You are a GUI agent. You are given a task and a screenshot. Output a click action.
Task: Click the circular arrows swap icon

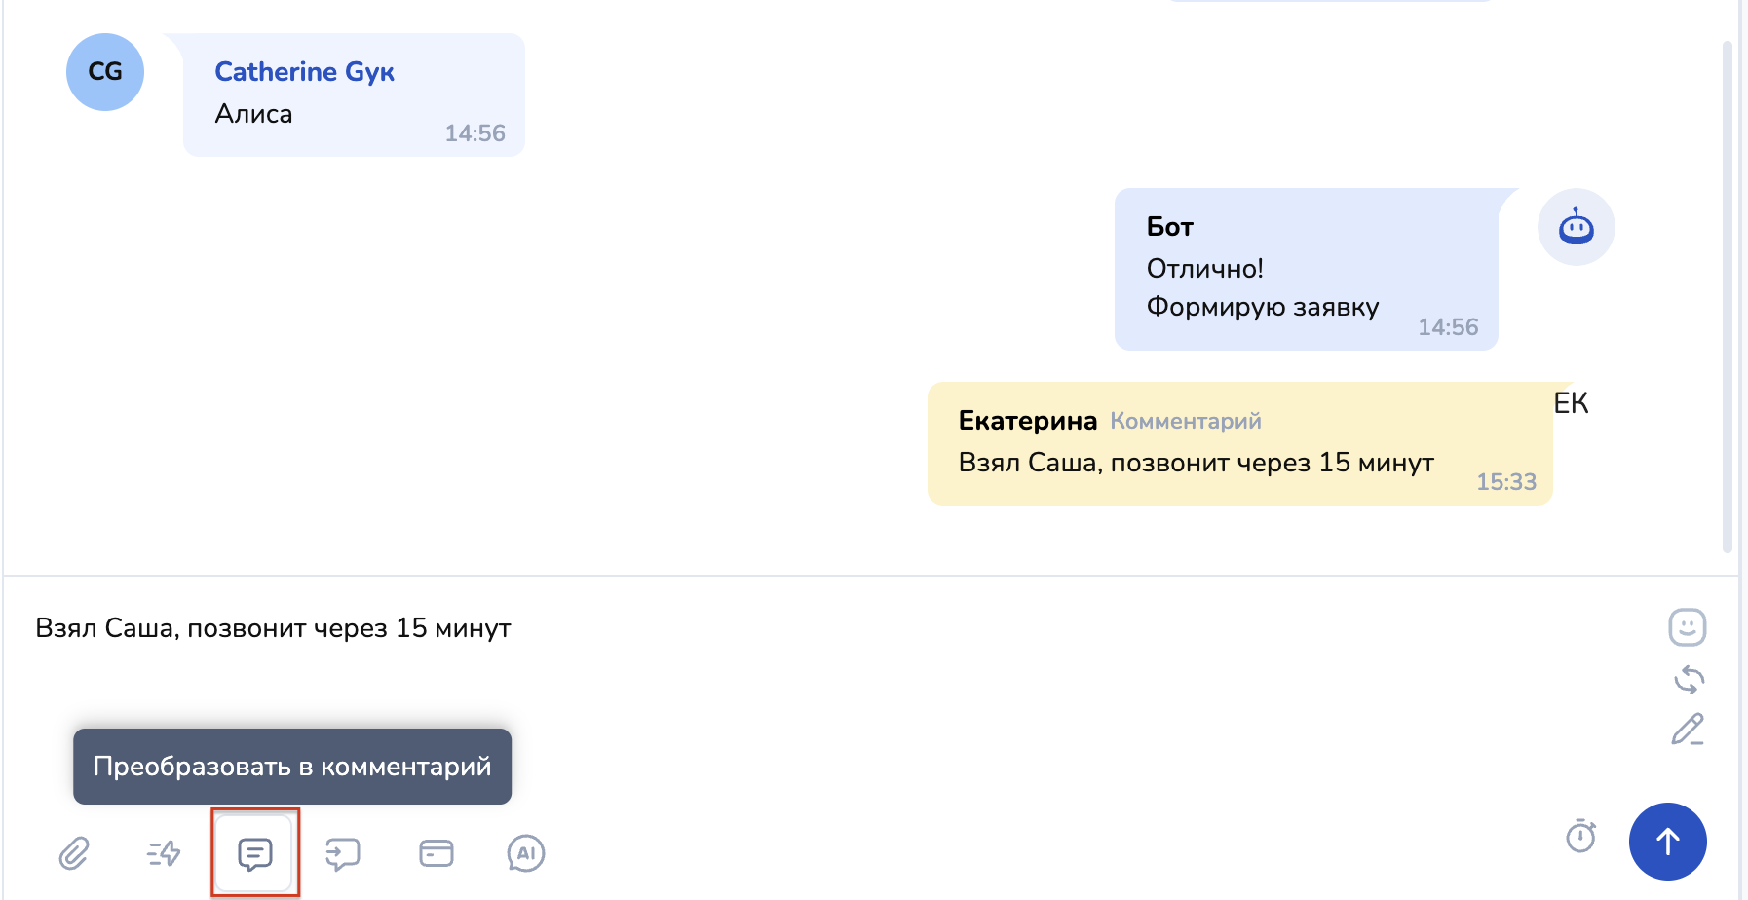pos(1689,680)
